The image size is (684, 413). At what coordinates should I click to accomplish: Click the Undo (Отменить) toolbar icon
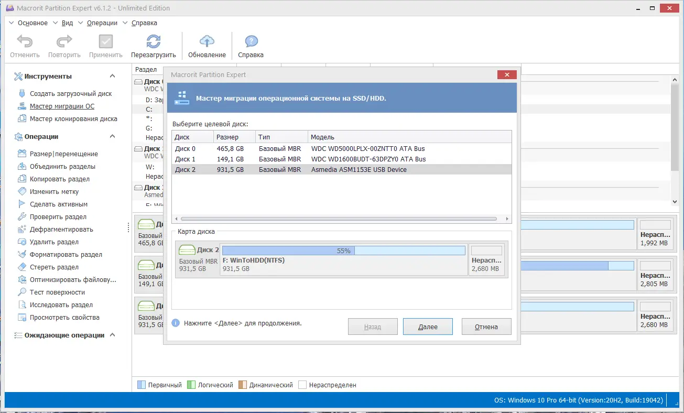24,41
